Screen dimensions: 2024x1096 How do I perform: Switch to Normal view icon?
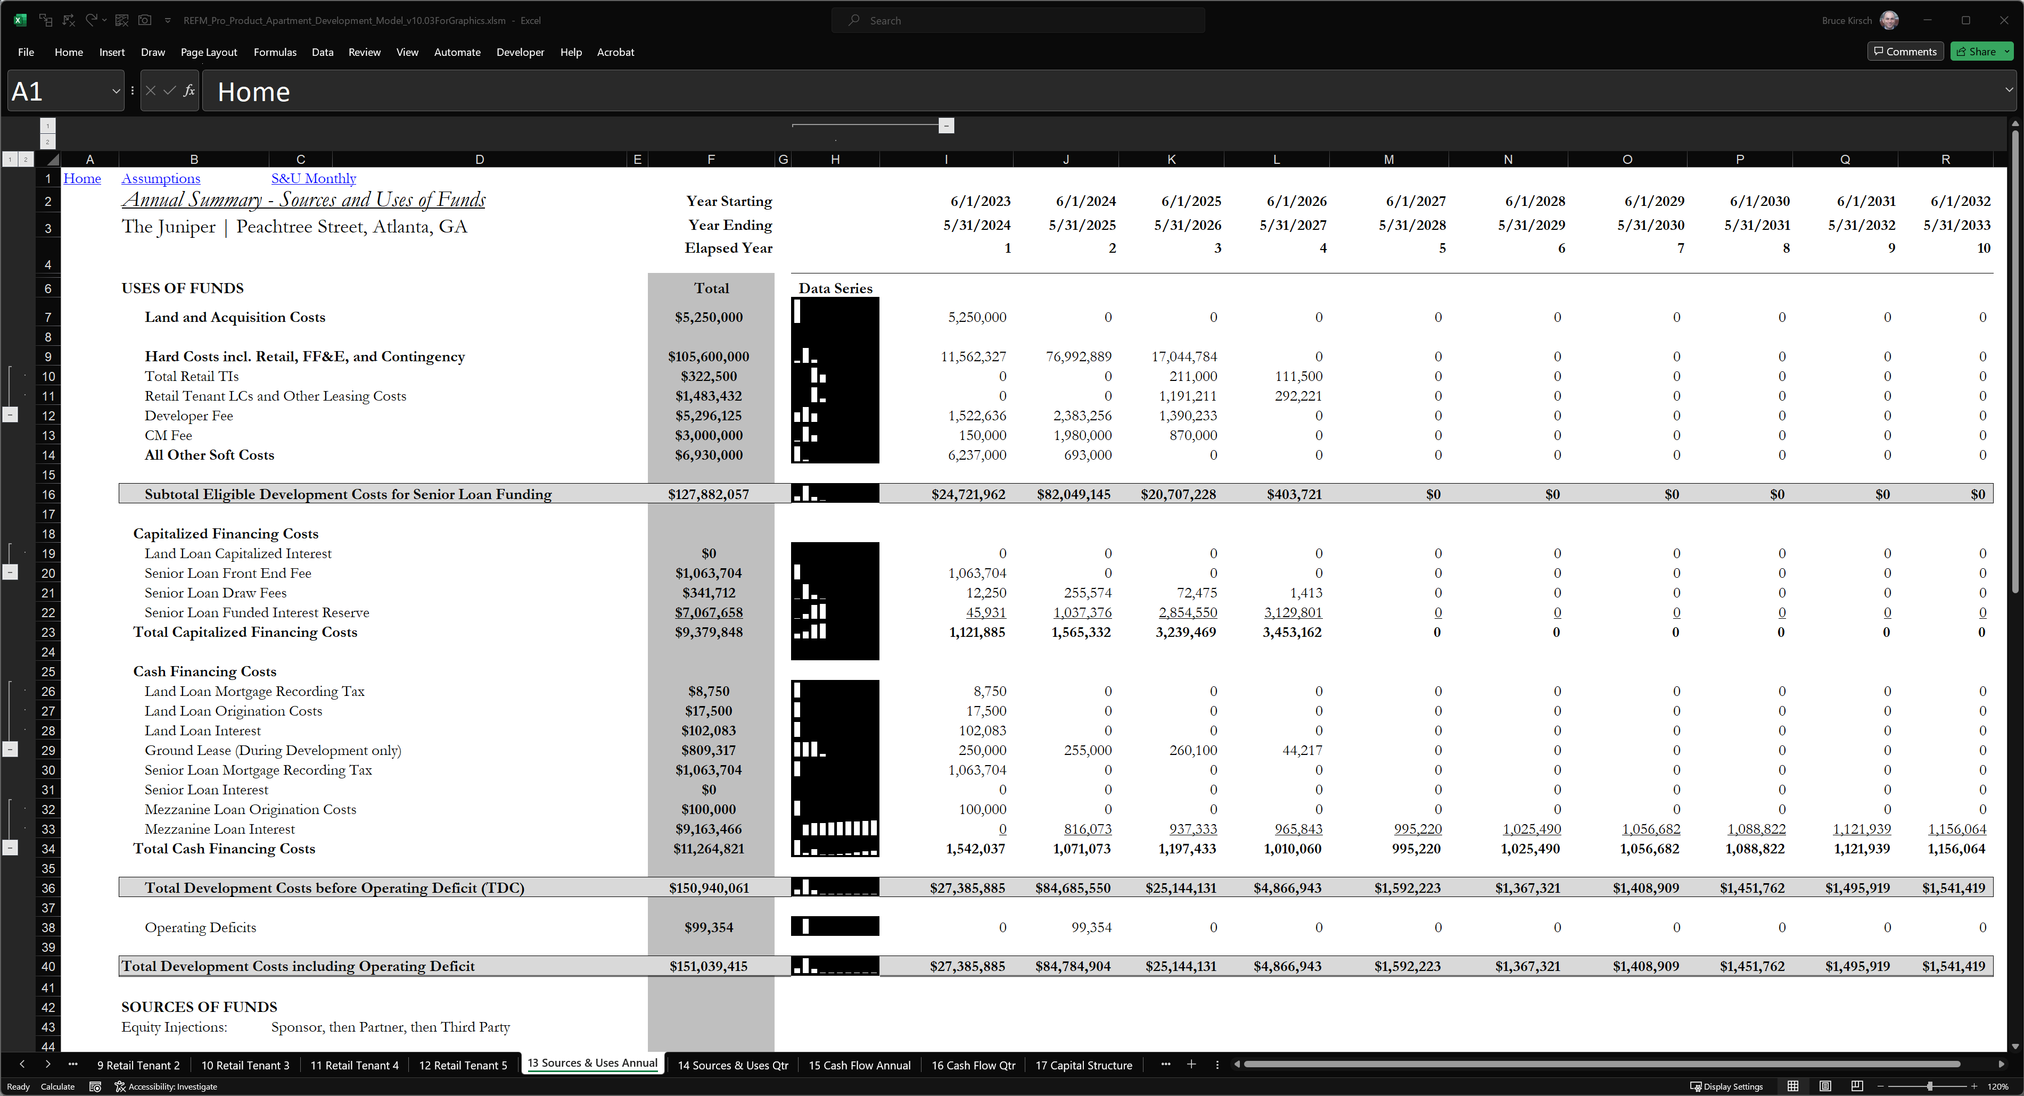(1793, 1086)
